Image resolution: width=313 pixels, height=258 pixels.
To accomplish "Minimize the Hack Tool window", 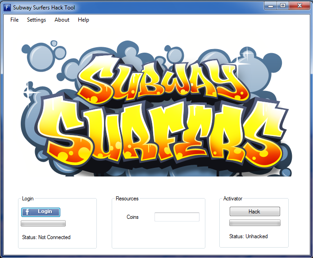I will (271, 6).
